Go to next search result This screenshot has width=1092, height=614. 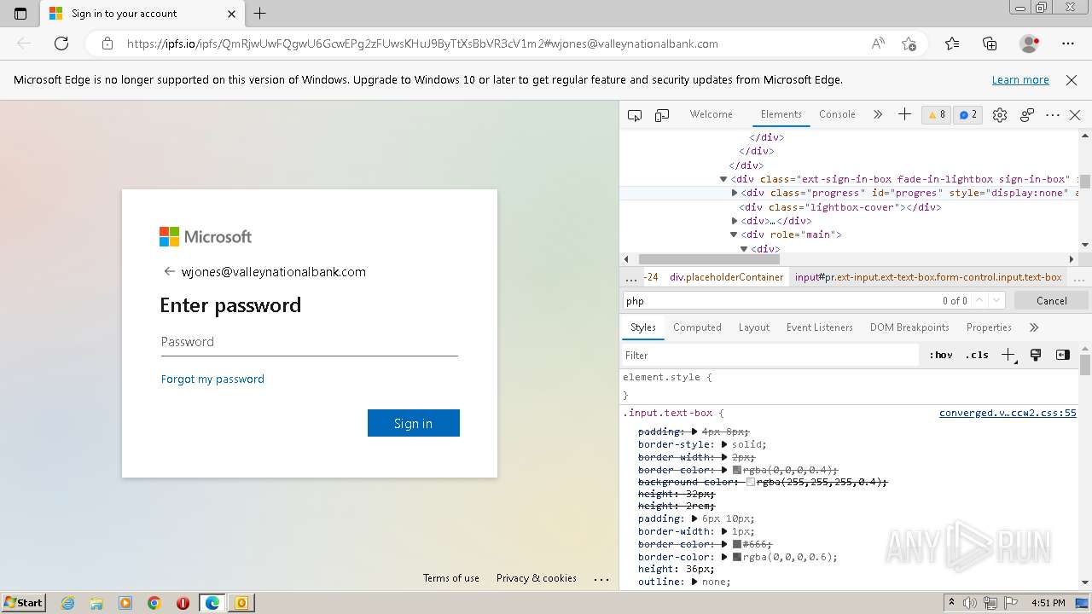click(996, 300)
